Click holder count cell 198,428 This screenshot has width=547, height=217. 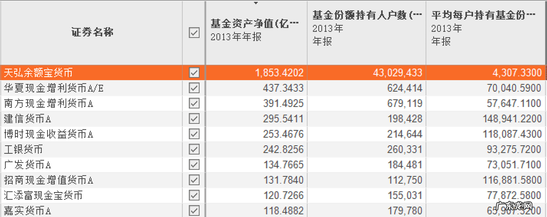367,119
